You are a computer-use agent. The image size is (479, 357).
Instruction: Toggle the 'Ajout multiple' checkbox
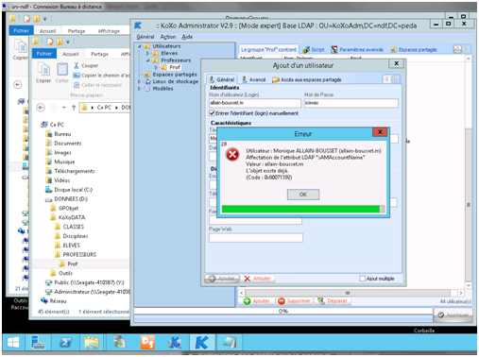pos(362,279)
